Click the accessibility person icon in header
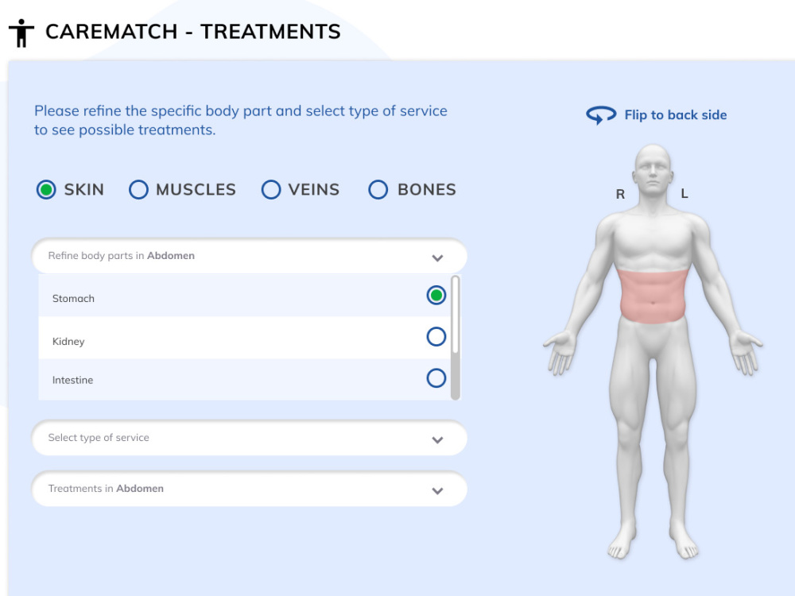795x596 pixels. [x=21, y=33]
